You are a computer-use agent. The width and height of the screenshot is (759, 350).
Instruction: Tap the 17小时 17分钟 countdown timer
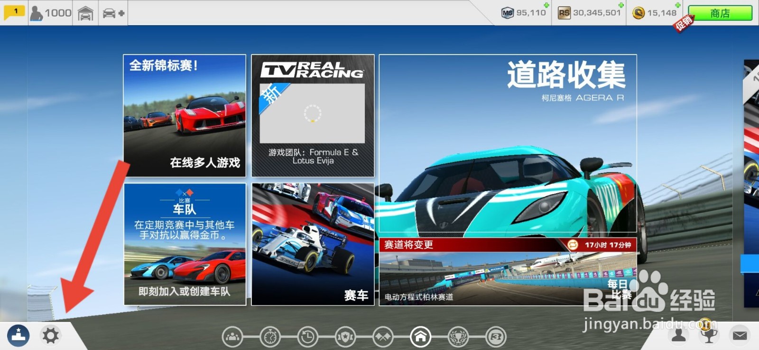pos(608,245)
